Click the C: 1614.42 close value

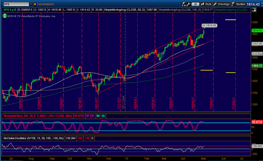[x=83, y=10]
